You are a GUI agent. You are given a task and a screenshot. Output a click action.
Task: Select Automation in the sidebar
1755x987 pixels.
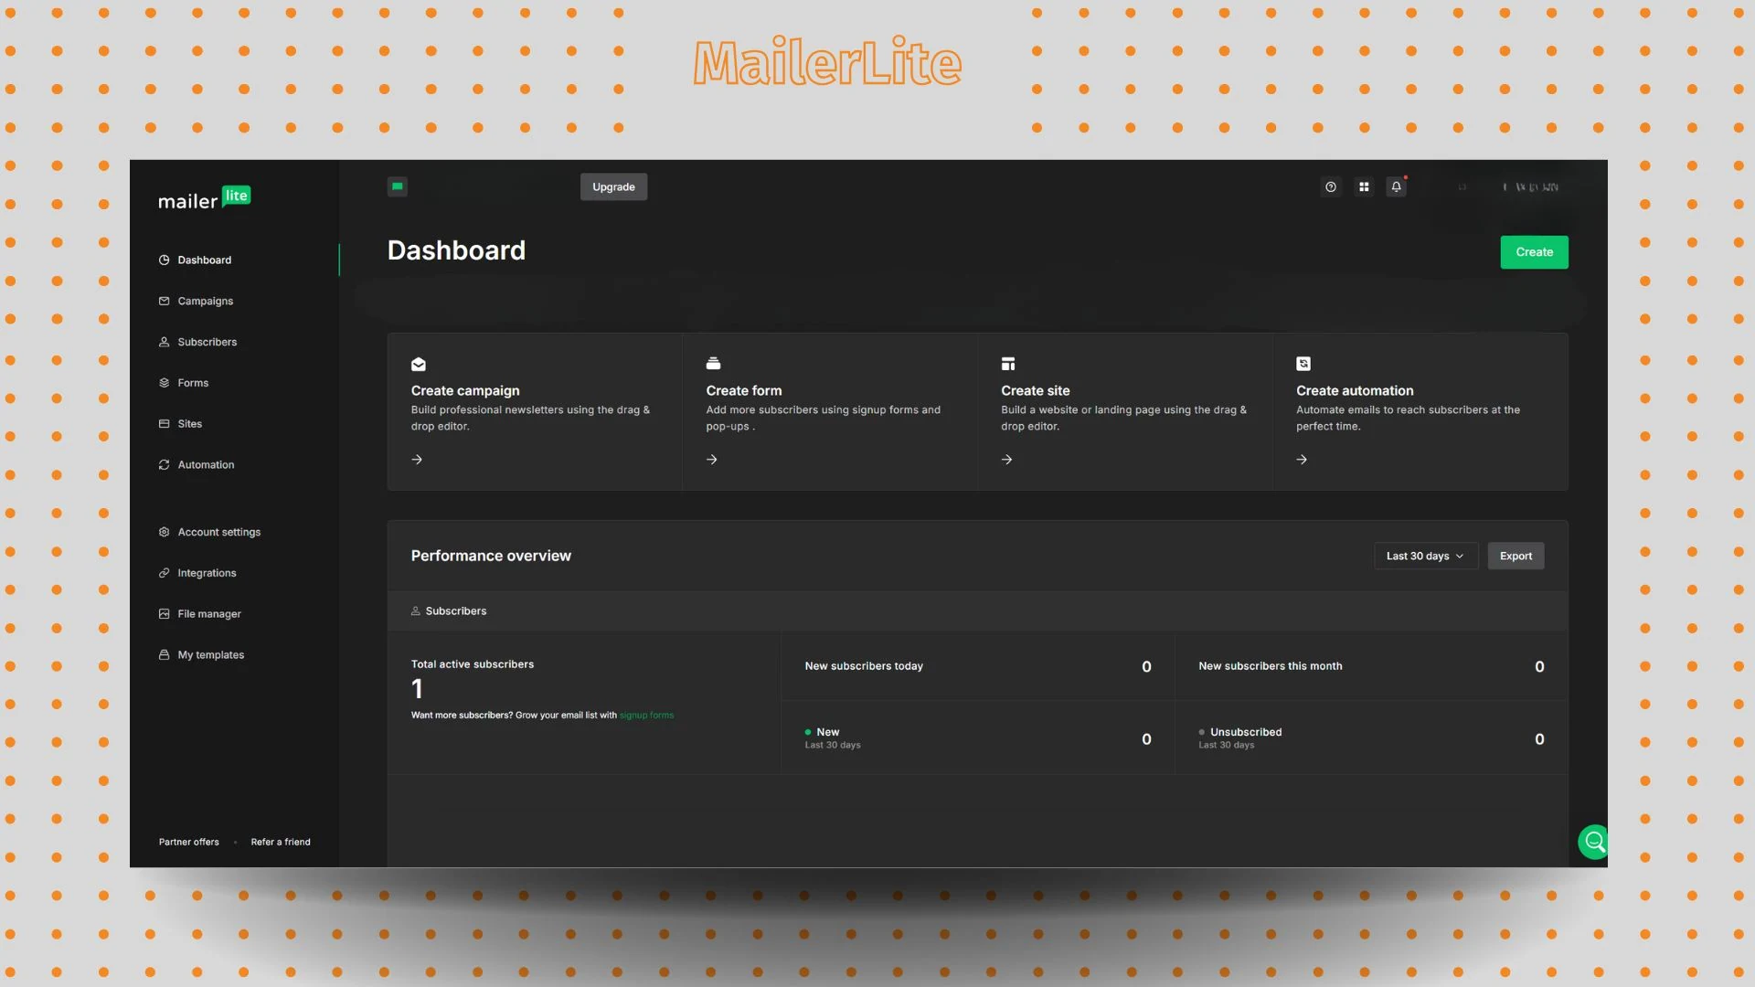click(206, 464)
